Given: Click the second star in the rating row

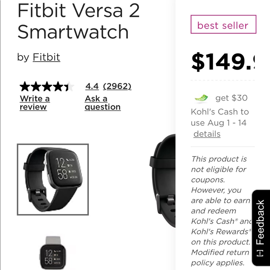Looking at the screenshot, I should point(36,86).
